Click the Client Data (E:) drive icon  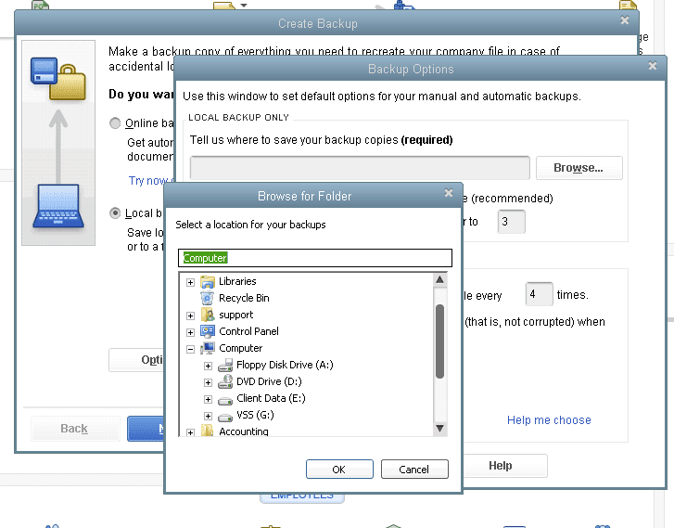pyautogui.click(x=225, y=400)
